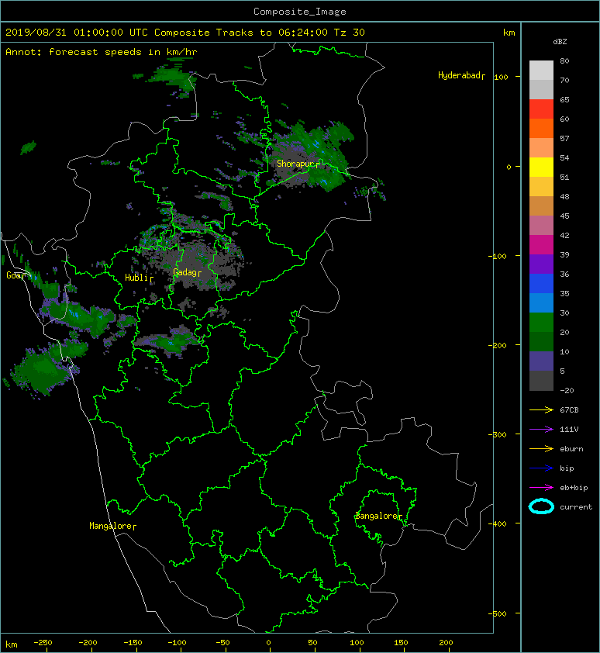This screenshot has width=600, height=653.
Task: Pick the brown 48 dBZ swatch
Action: 541,206
